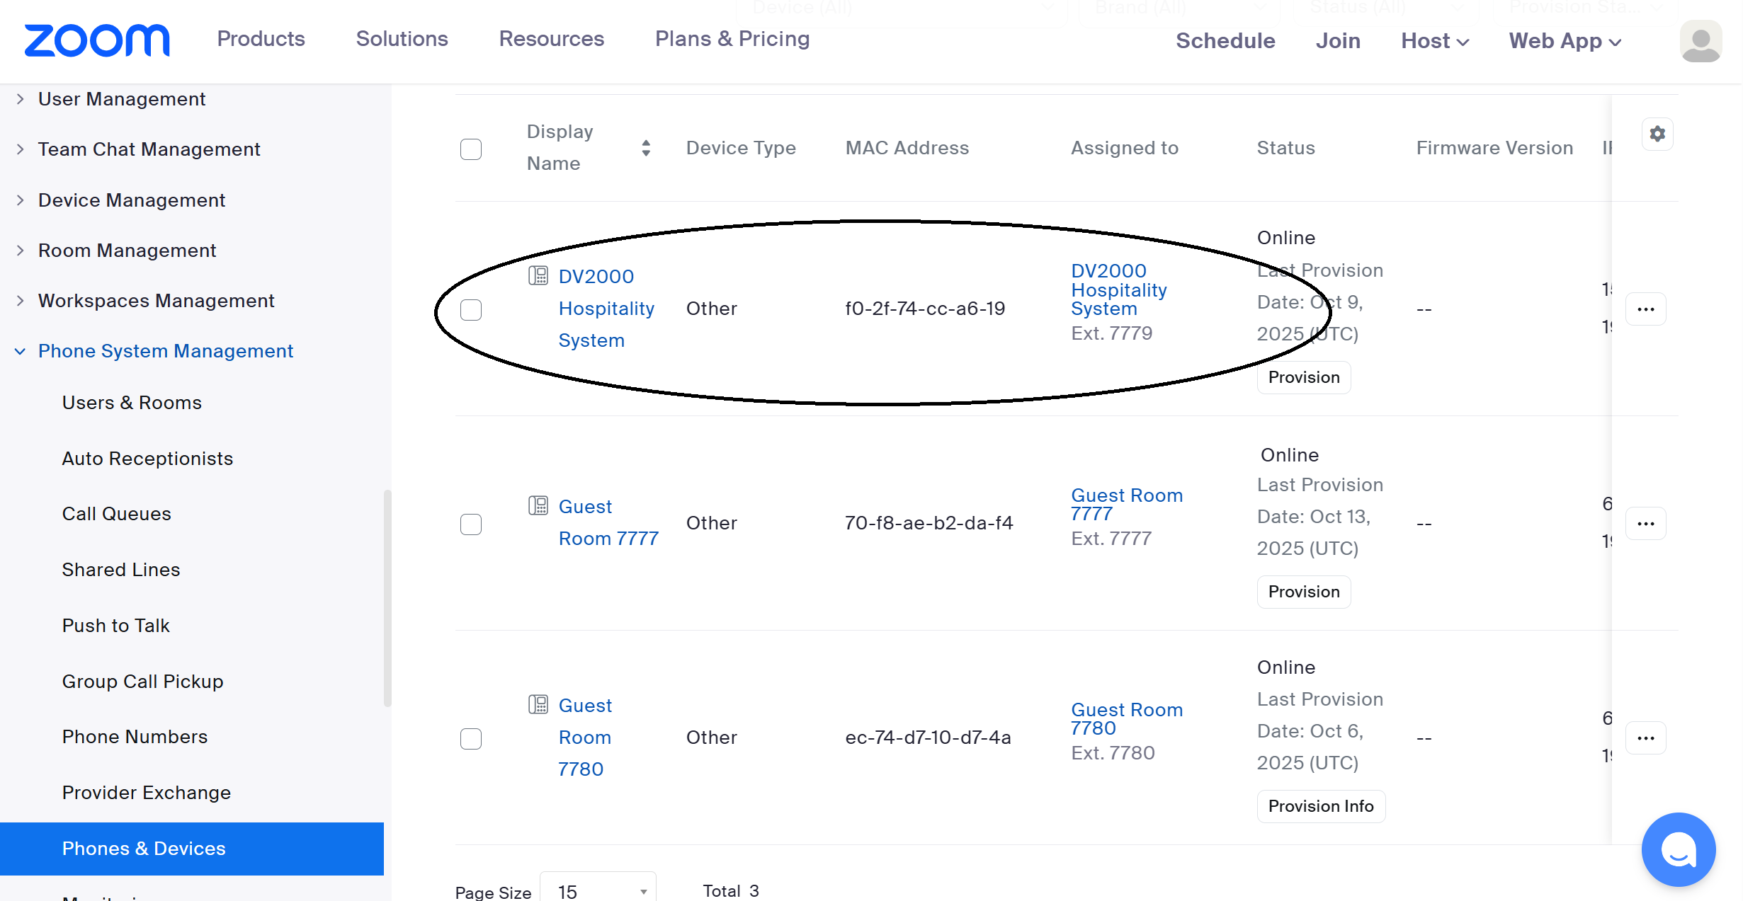Open the chat support bubble
Viewport: 1743px width, 901px height.
click(x=1678, y=849)
